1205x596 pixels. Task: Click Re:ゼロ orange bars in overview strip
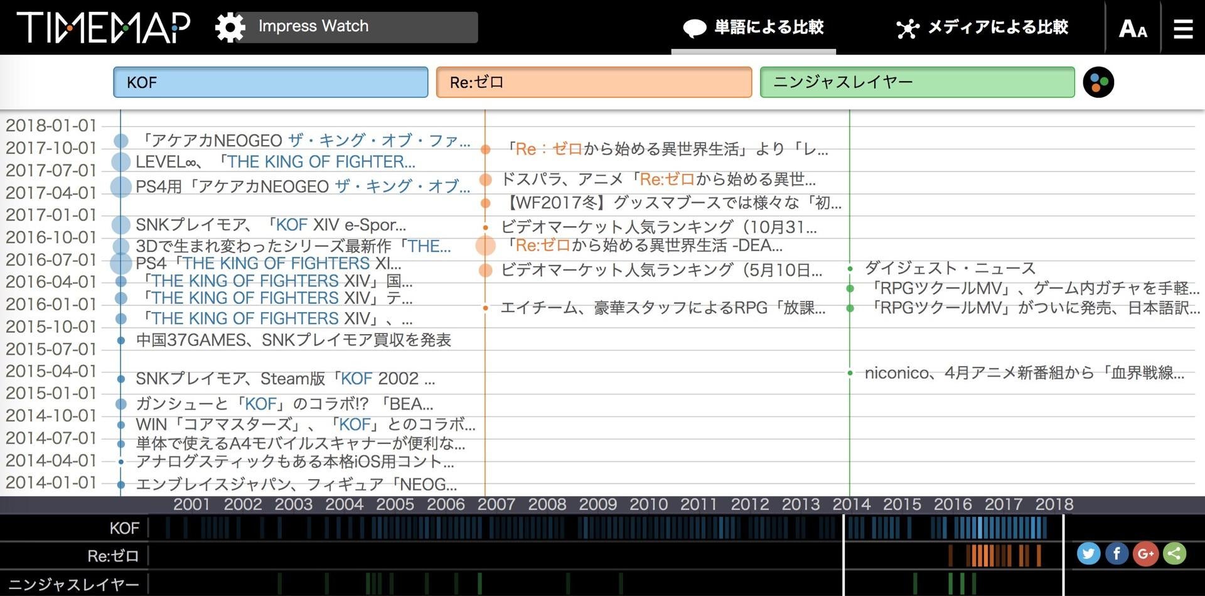pyautogui.click(x=995, y=556)
